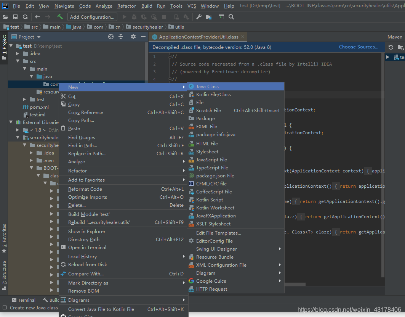The image size is (405, 317).
Task: Select pom.xml in project tree
Action: pyautogui.click(x=36, y=107)
